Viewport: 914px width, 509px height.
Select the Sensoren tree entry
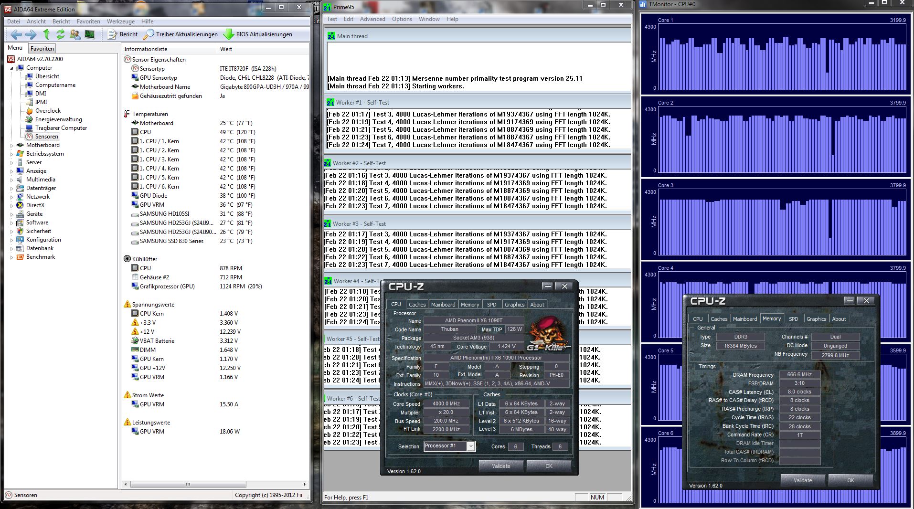(46, 137)
